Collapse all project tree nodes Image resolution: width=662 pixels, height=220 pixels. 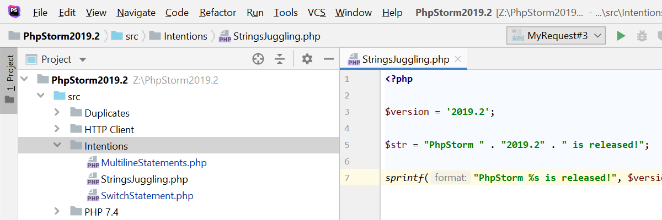(280, 59)
